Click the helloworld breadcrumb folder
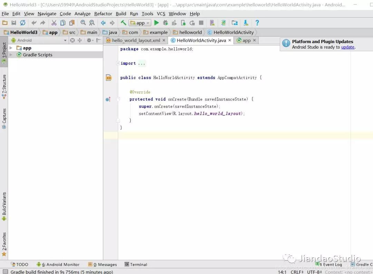 188,32
